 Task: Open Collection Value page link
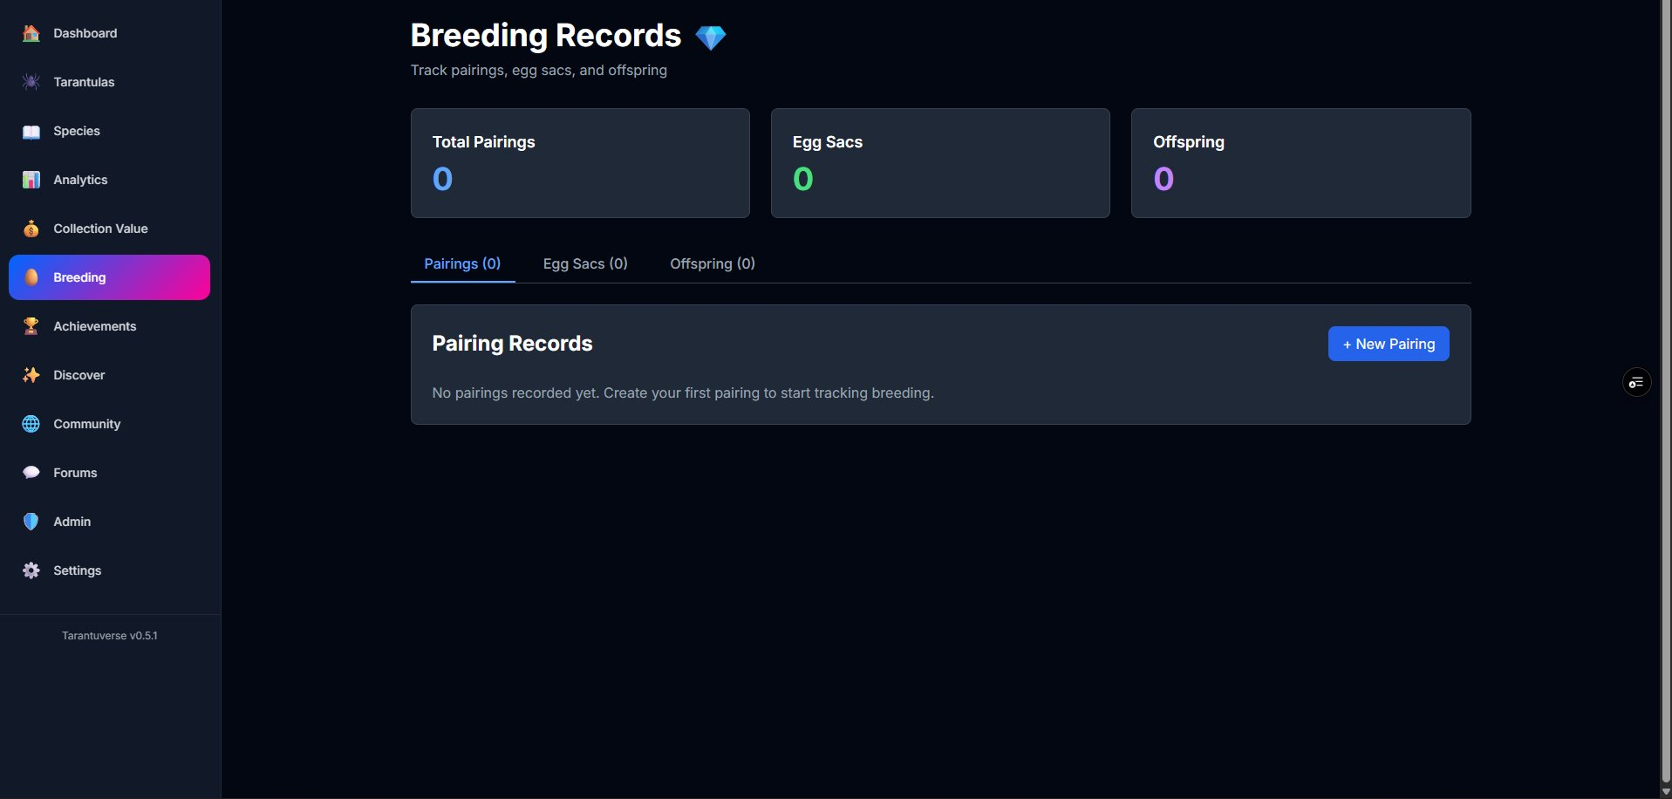(x=109, y=229)
